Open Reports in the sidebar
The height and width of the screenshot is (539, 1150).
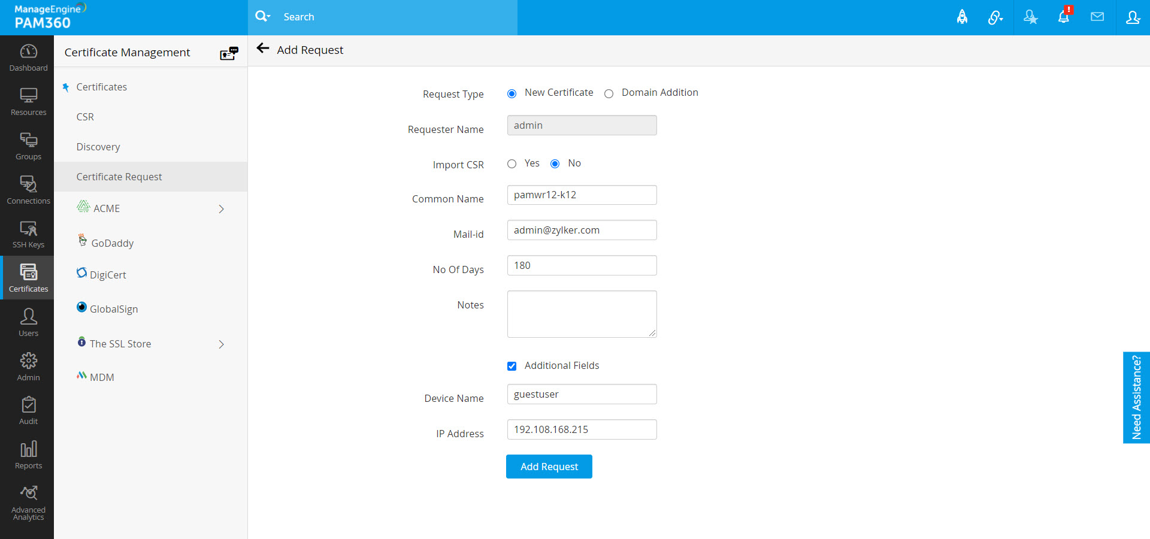(28, 455)
